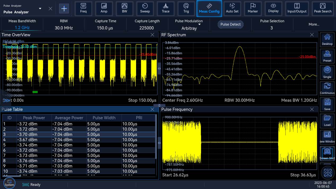336x189 pixels.
Task: Add a new measurement with plus button
Action: coord(64,8)
